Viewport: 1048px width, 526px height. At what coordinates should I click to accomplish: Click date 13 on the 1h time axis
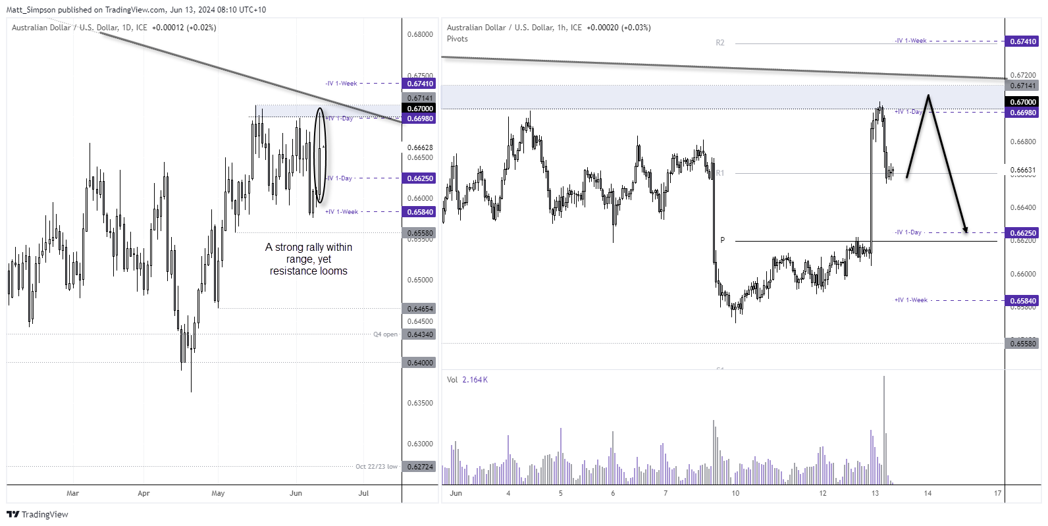(x=875, y=493)
